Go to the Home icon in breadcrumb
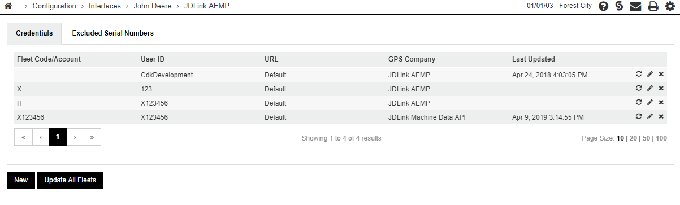680x205 pixels. tap(8, 6)
